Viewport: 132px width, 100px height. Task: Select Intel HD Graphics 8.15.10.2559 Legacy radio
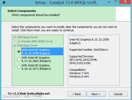click(19, 51)
